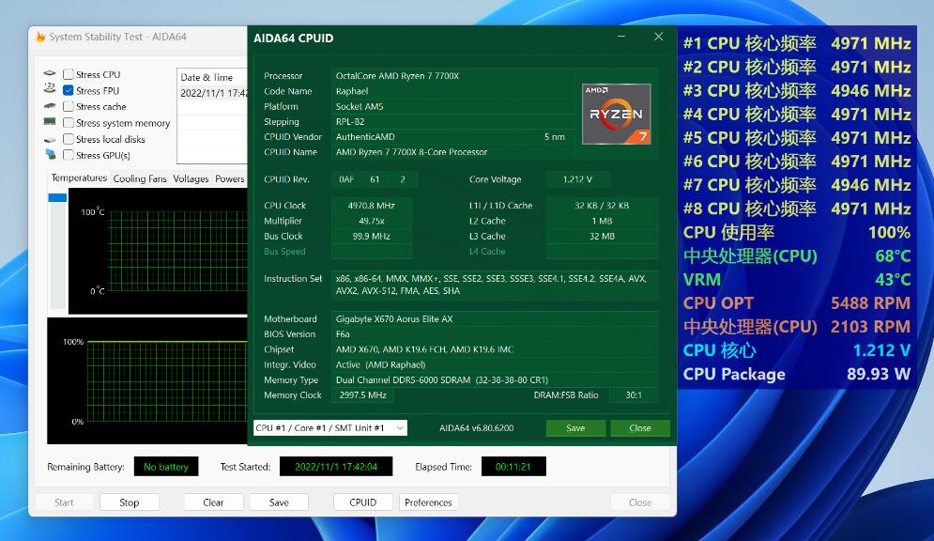Click the AIDA64 flame icon in title bar
This screenshot has width=934, height=541.
[40, 37]
